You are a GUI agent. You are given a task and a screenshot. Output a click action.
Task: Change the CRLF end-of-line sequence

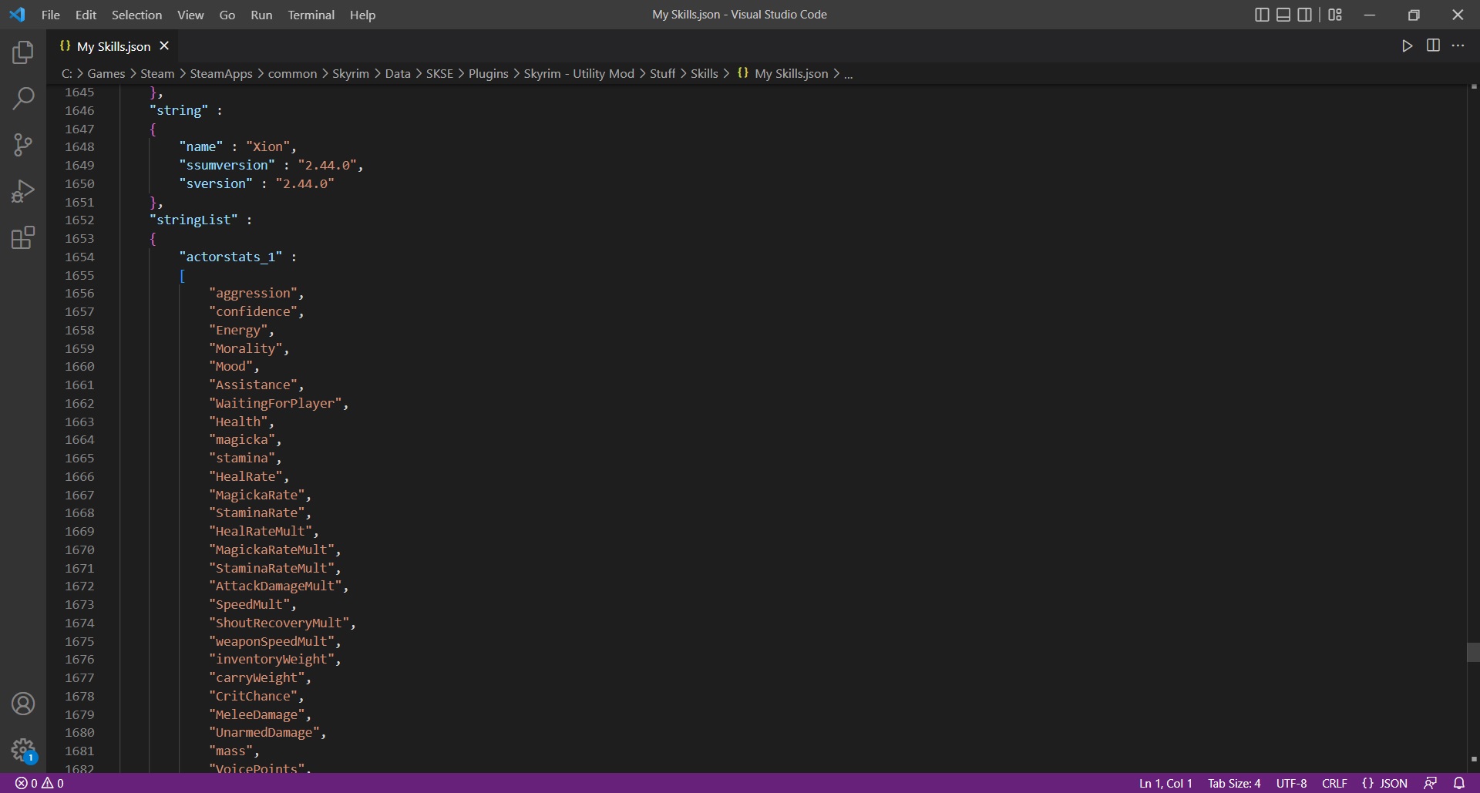1334,783
